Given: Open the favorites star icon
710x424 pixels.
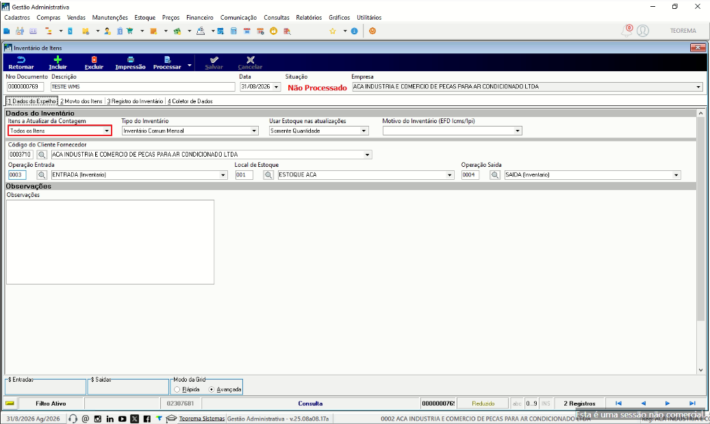Looking at the screenshot, I should pos(333,31).
